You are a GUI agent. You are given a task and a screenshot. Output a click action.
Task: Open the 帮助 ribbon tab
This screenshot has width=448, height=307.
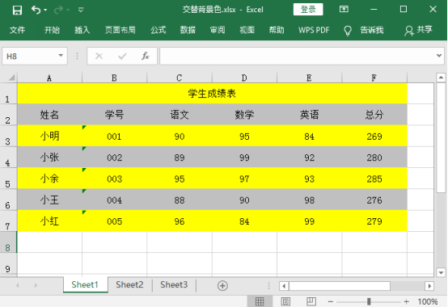(277, 30)
